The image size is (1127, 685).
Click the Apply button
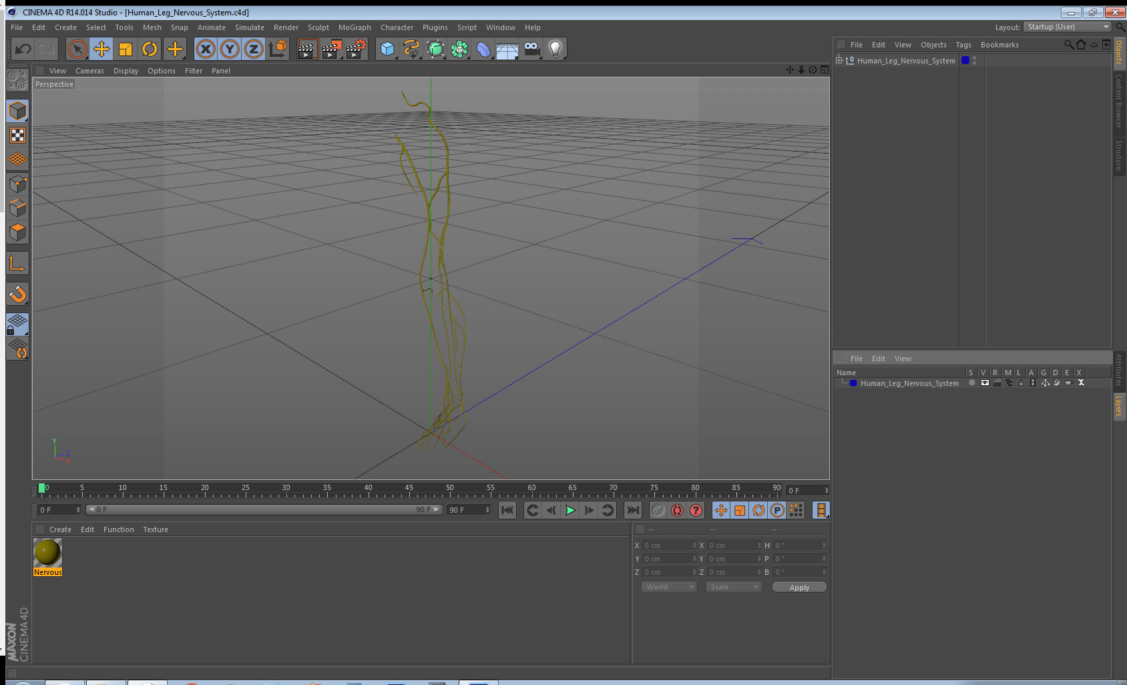coord(799,587)
